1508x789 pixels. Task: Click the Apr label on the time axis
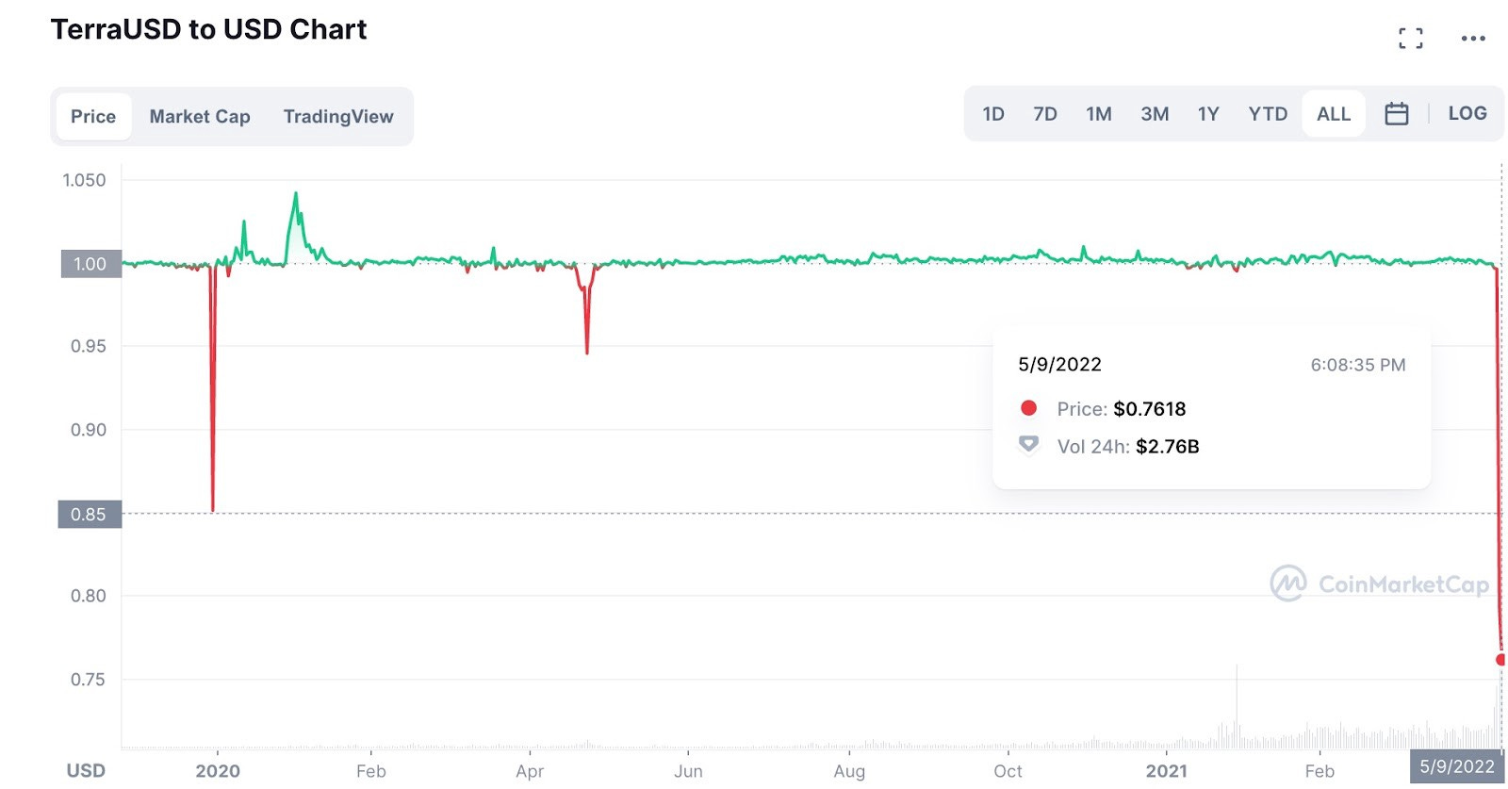tap(530, 771)
